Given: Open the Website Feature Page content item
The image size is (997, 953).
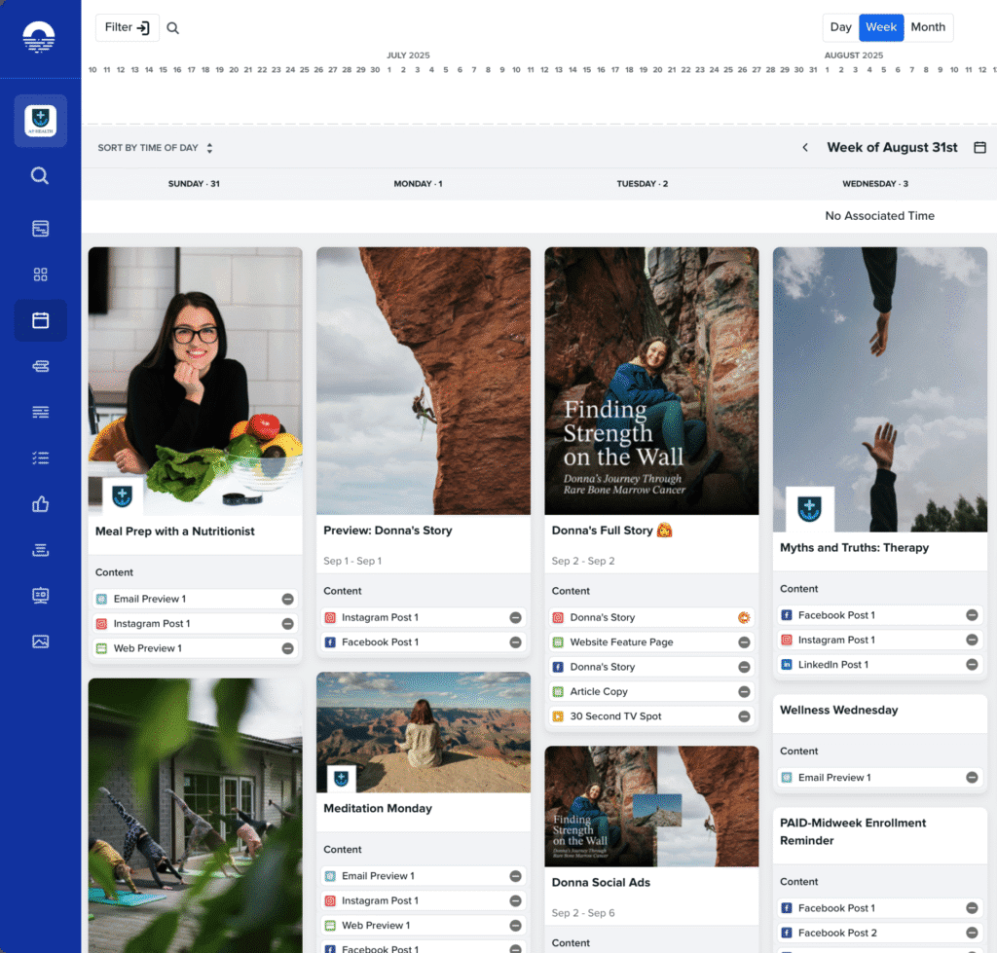Looking at the screenshot, I should 635,642.
